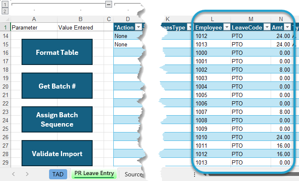Select column M header
Viewport: 299px width, 181px height.
pyautogui.click(x=251, y=19)
